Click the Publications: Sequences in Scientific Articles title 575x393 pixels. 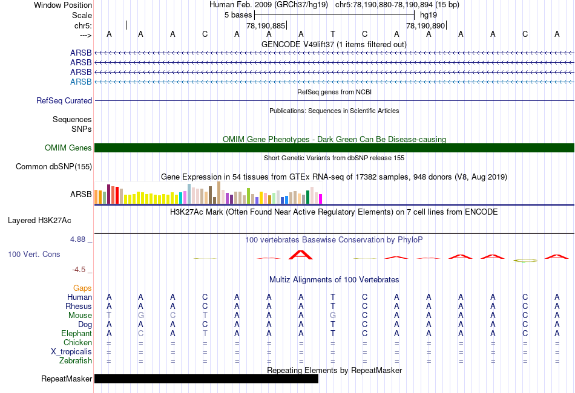(334, 111)
